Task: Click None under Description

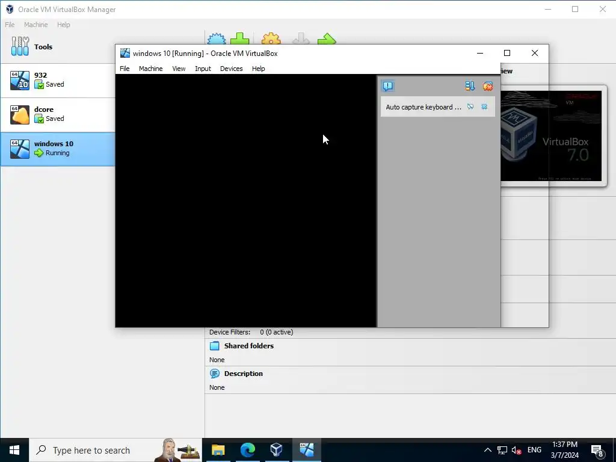Action: tap(217, 387)
